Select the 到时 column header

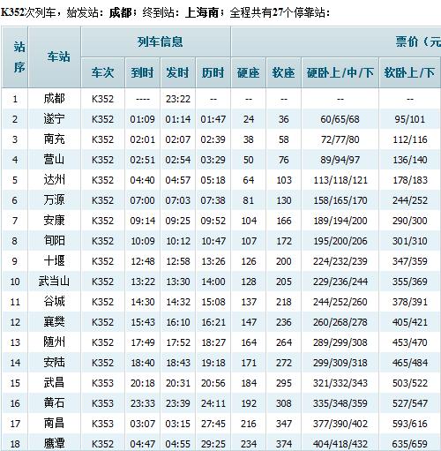(142, 72)
